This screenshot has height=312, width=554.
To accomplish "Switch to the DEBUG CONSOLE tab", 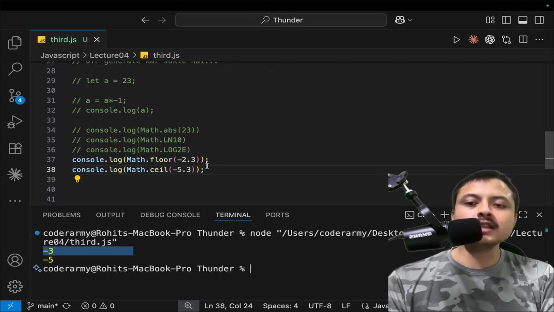I will pyautogui.click(x=170, y=215).
